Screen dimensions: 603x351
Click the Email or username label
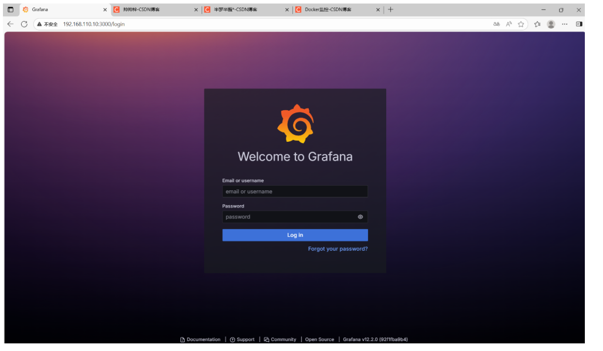pyautogui.click(x=243, y=180)
